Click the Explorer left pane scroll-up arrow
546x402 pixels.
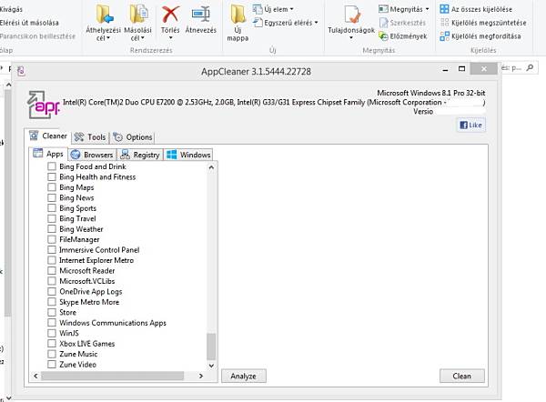coord(9,85)
